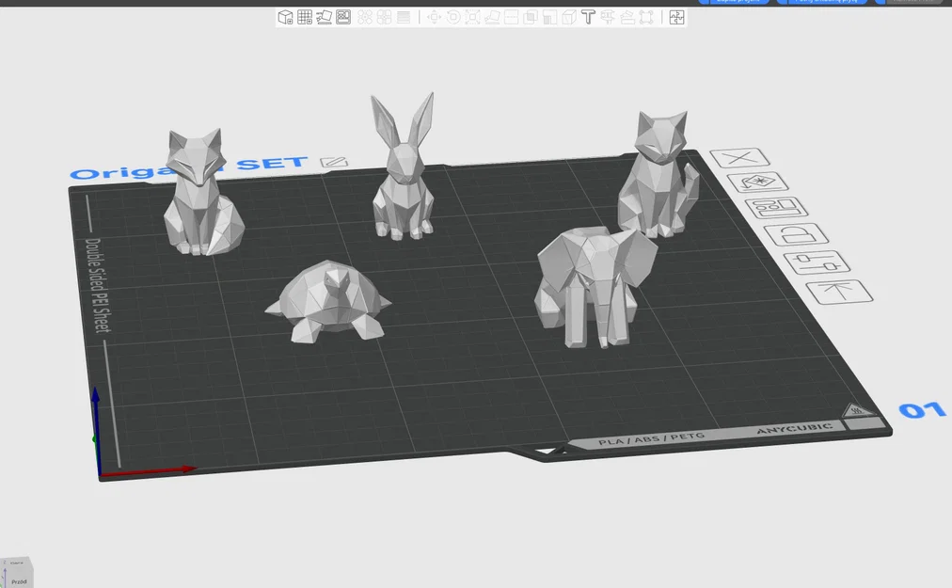Click the Add model cube icon
The image size is (952, 588).
[285, 17]
